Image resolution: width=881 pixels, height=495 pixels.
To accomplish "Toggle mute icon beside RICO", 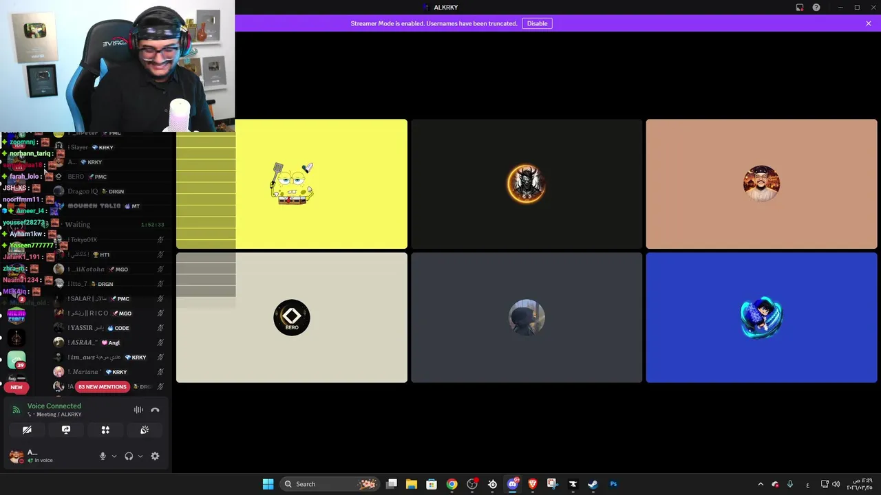I will [x=160, y=313].
